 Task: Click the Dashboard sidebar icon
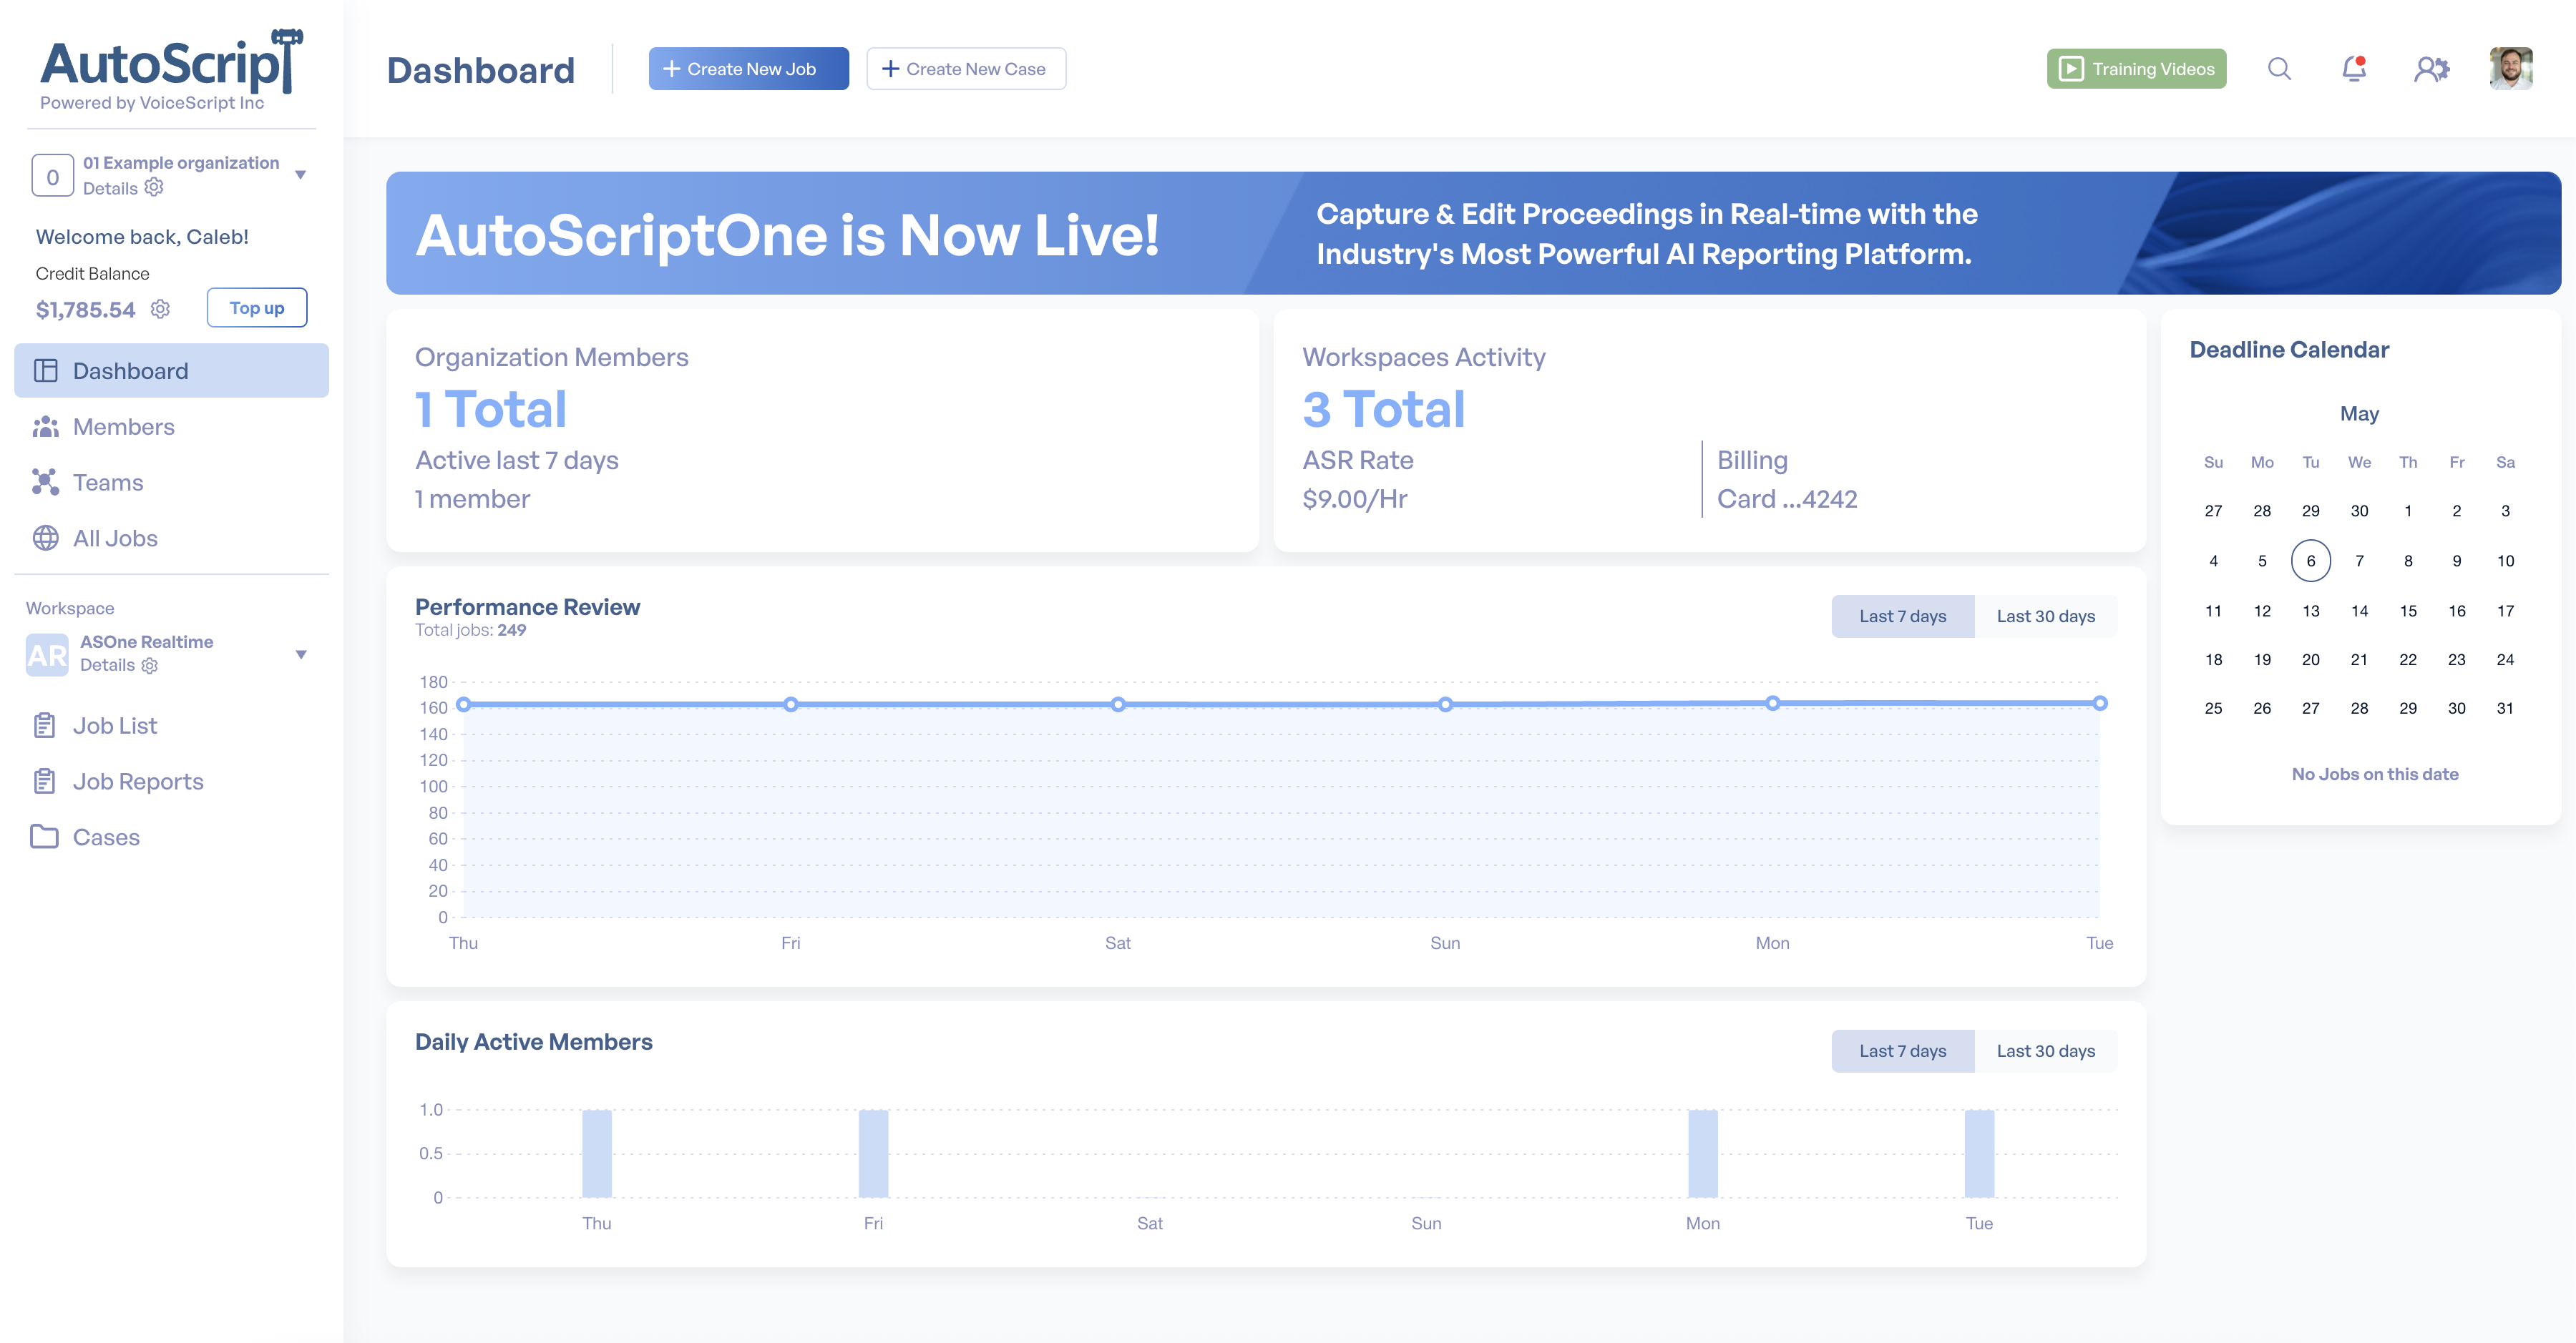pyautogui.click(x=46, y=370)
